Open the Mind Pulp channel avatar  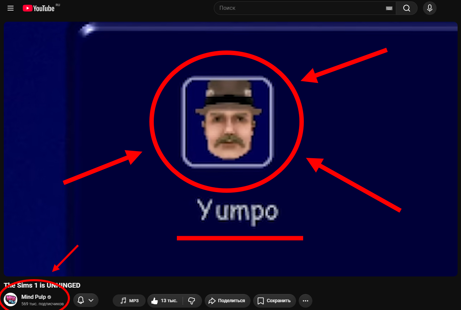pyautogui.click(x=11, y=300)
